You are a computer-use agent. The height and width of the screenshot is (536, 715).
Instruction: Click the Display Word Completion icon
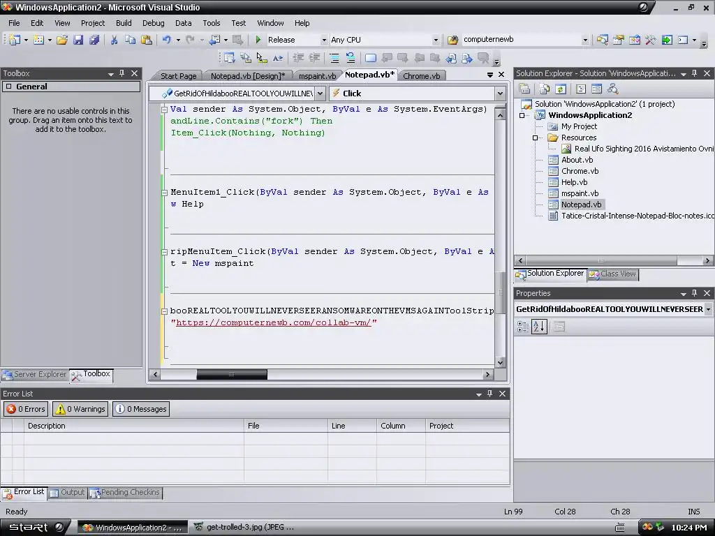tap(278, 58)
